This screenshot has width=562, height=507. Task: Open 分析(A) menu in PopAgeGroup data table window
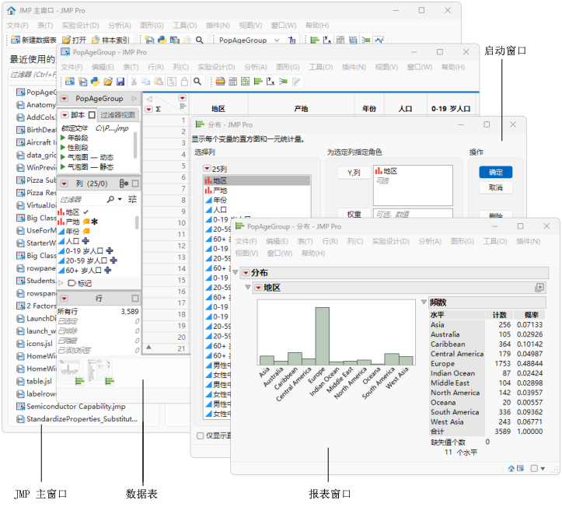pos(256,67)
